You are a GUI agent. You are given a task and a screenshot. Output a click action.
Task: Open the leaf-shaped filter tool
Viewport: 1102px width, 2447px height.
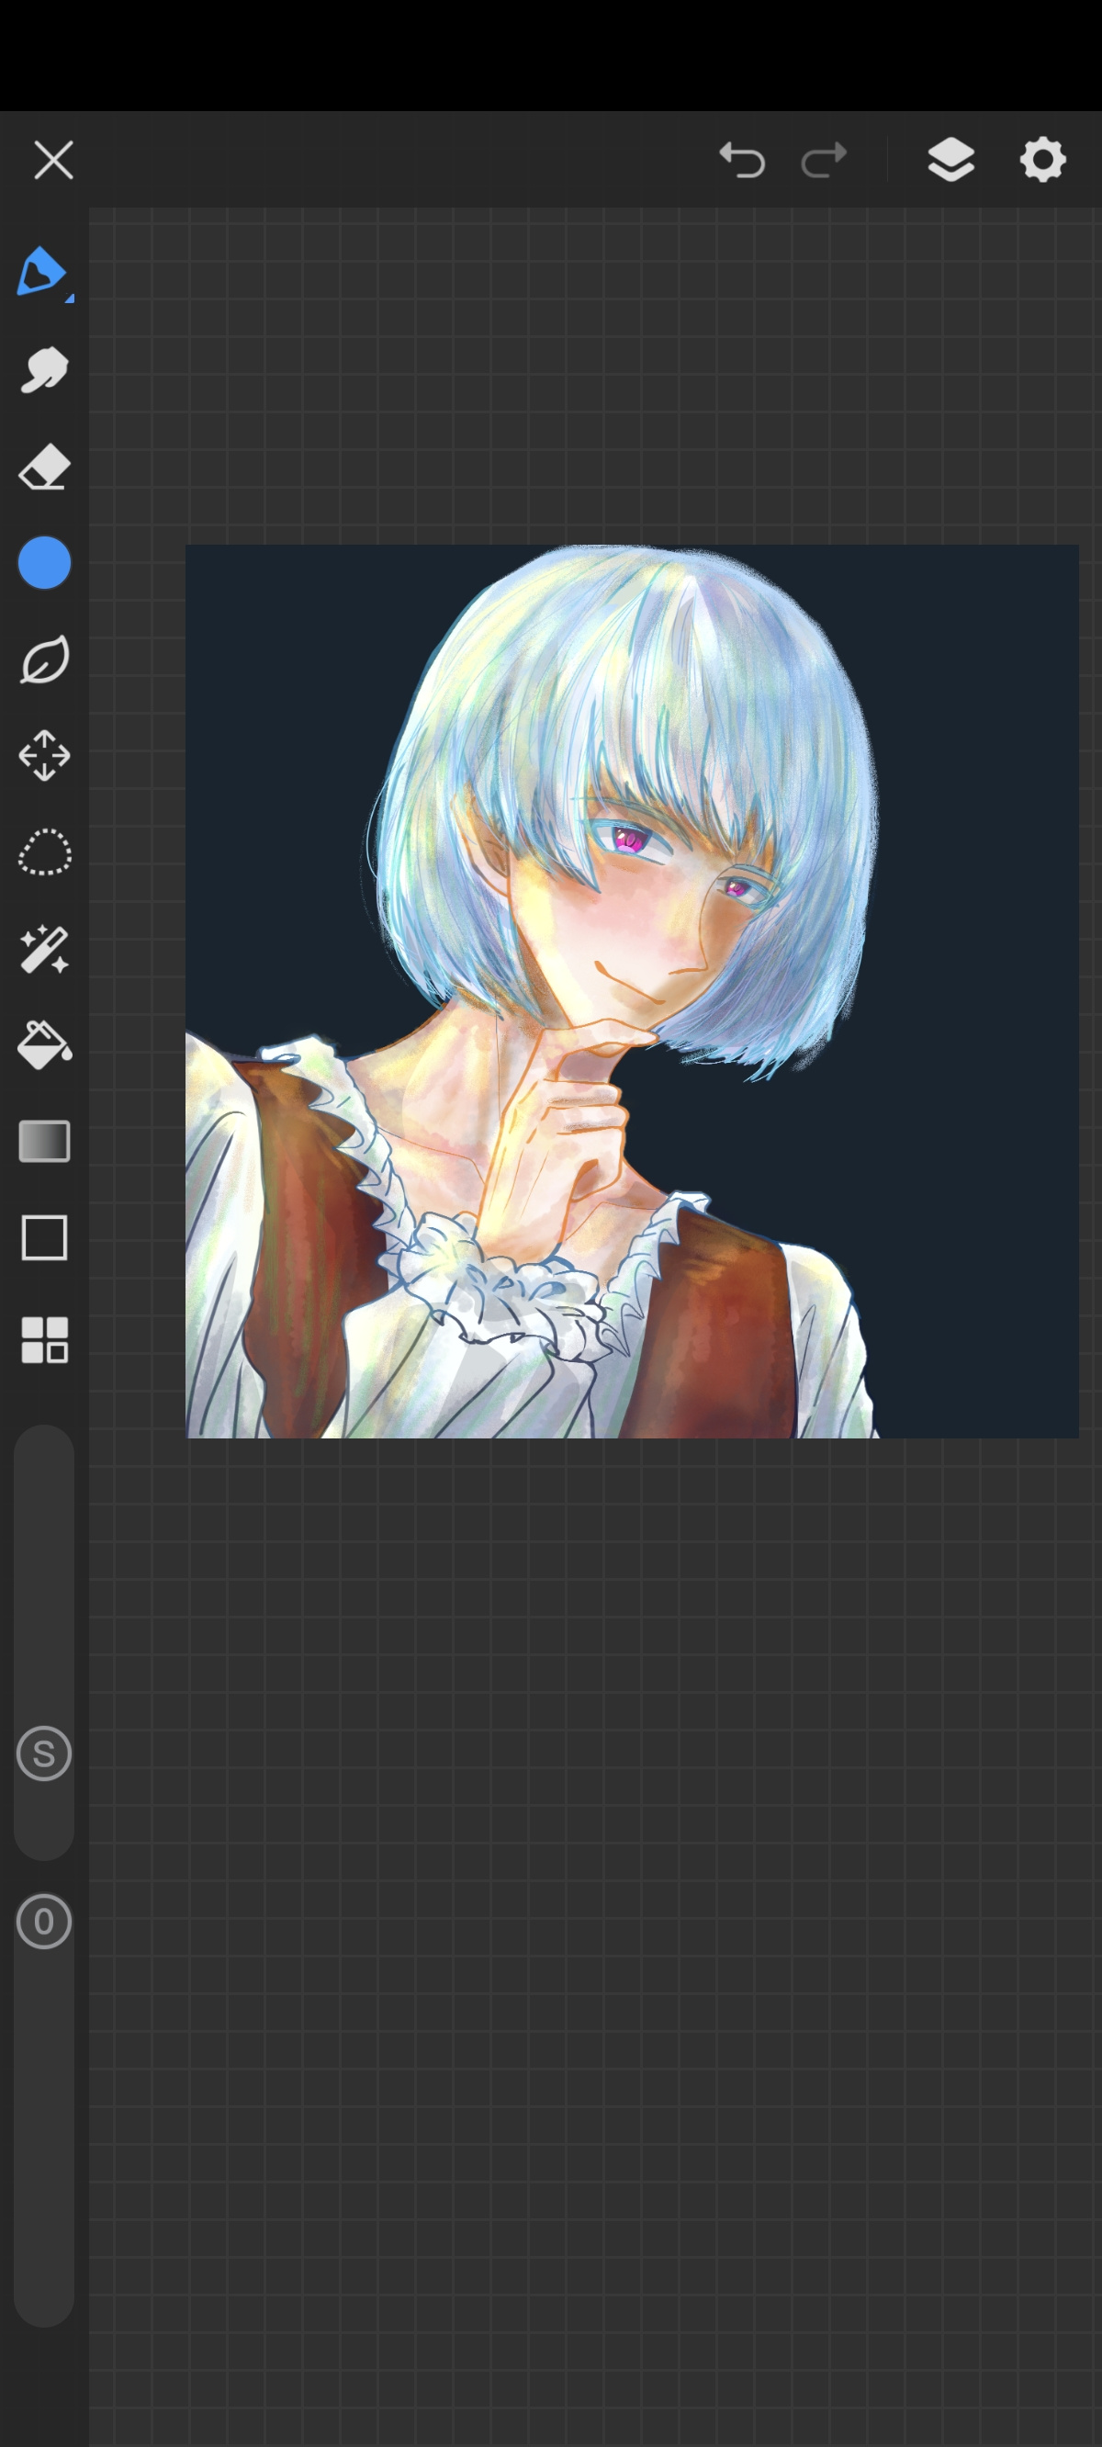pos(44,660)
